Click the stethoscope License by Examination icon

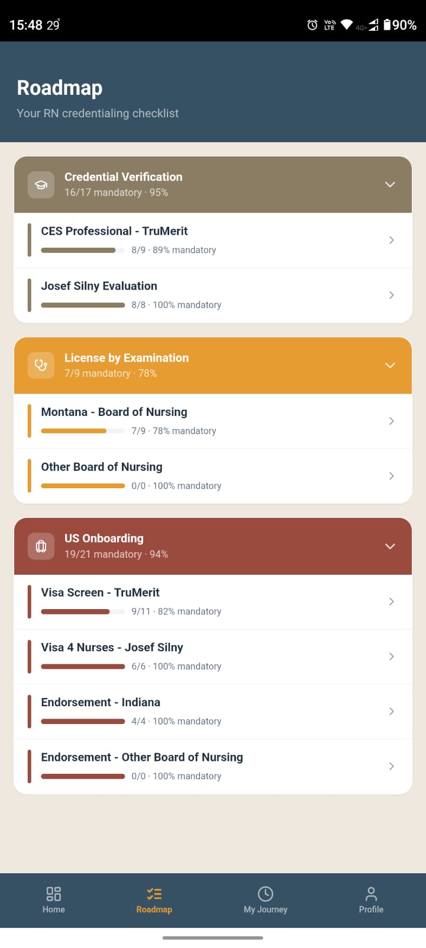tap(41, 366)
